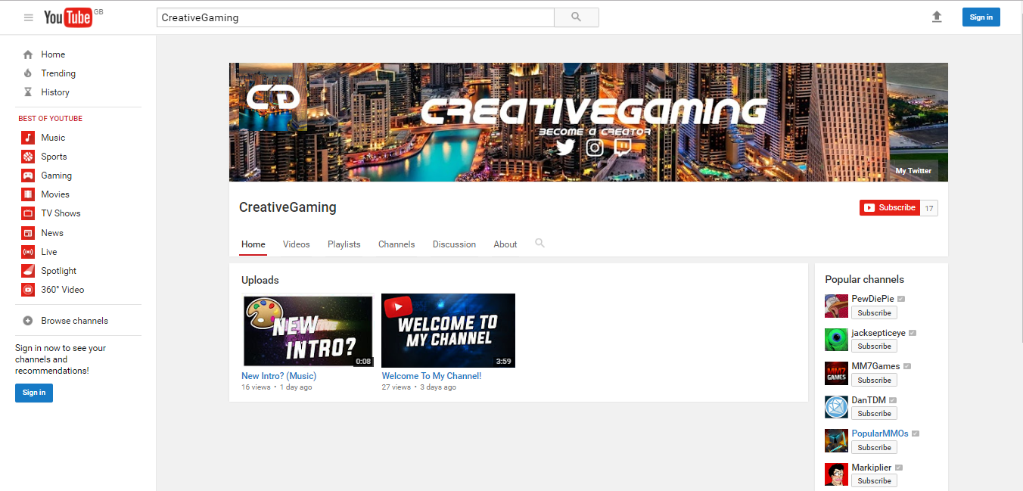Viewport: 1023px width, 491px height.
Task: Open the Music category icon
Action: 28,138
